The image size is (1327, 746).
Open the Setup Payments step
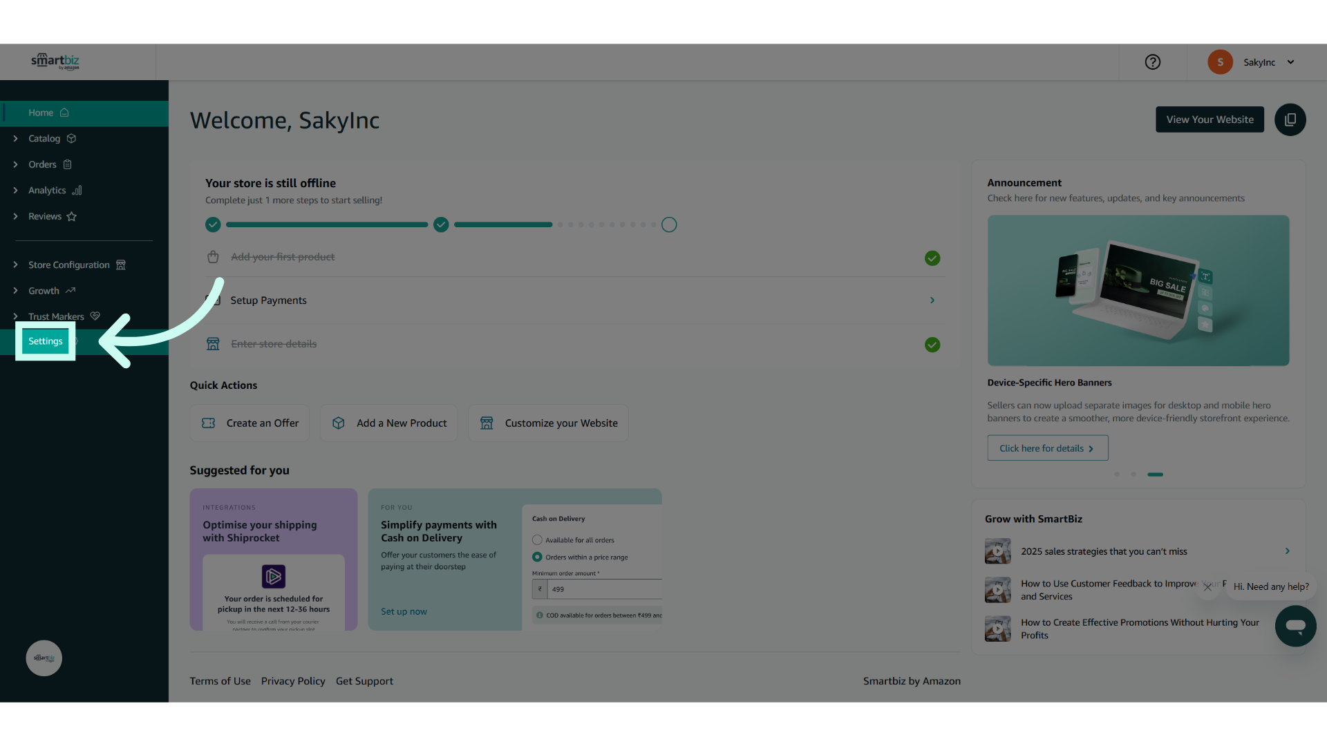575,300
